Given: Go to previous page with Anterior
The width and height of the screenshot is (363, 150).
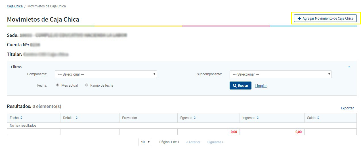Looking at the screenshot, I should point(193,142).
